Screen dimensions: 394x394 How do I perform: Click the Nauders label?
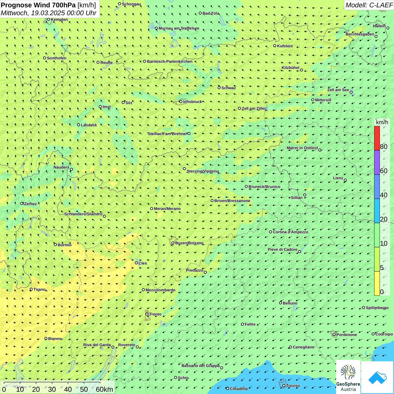click(61, 167)
